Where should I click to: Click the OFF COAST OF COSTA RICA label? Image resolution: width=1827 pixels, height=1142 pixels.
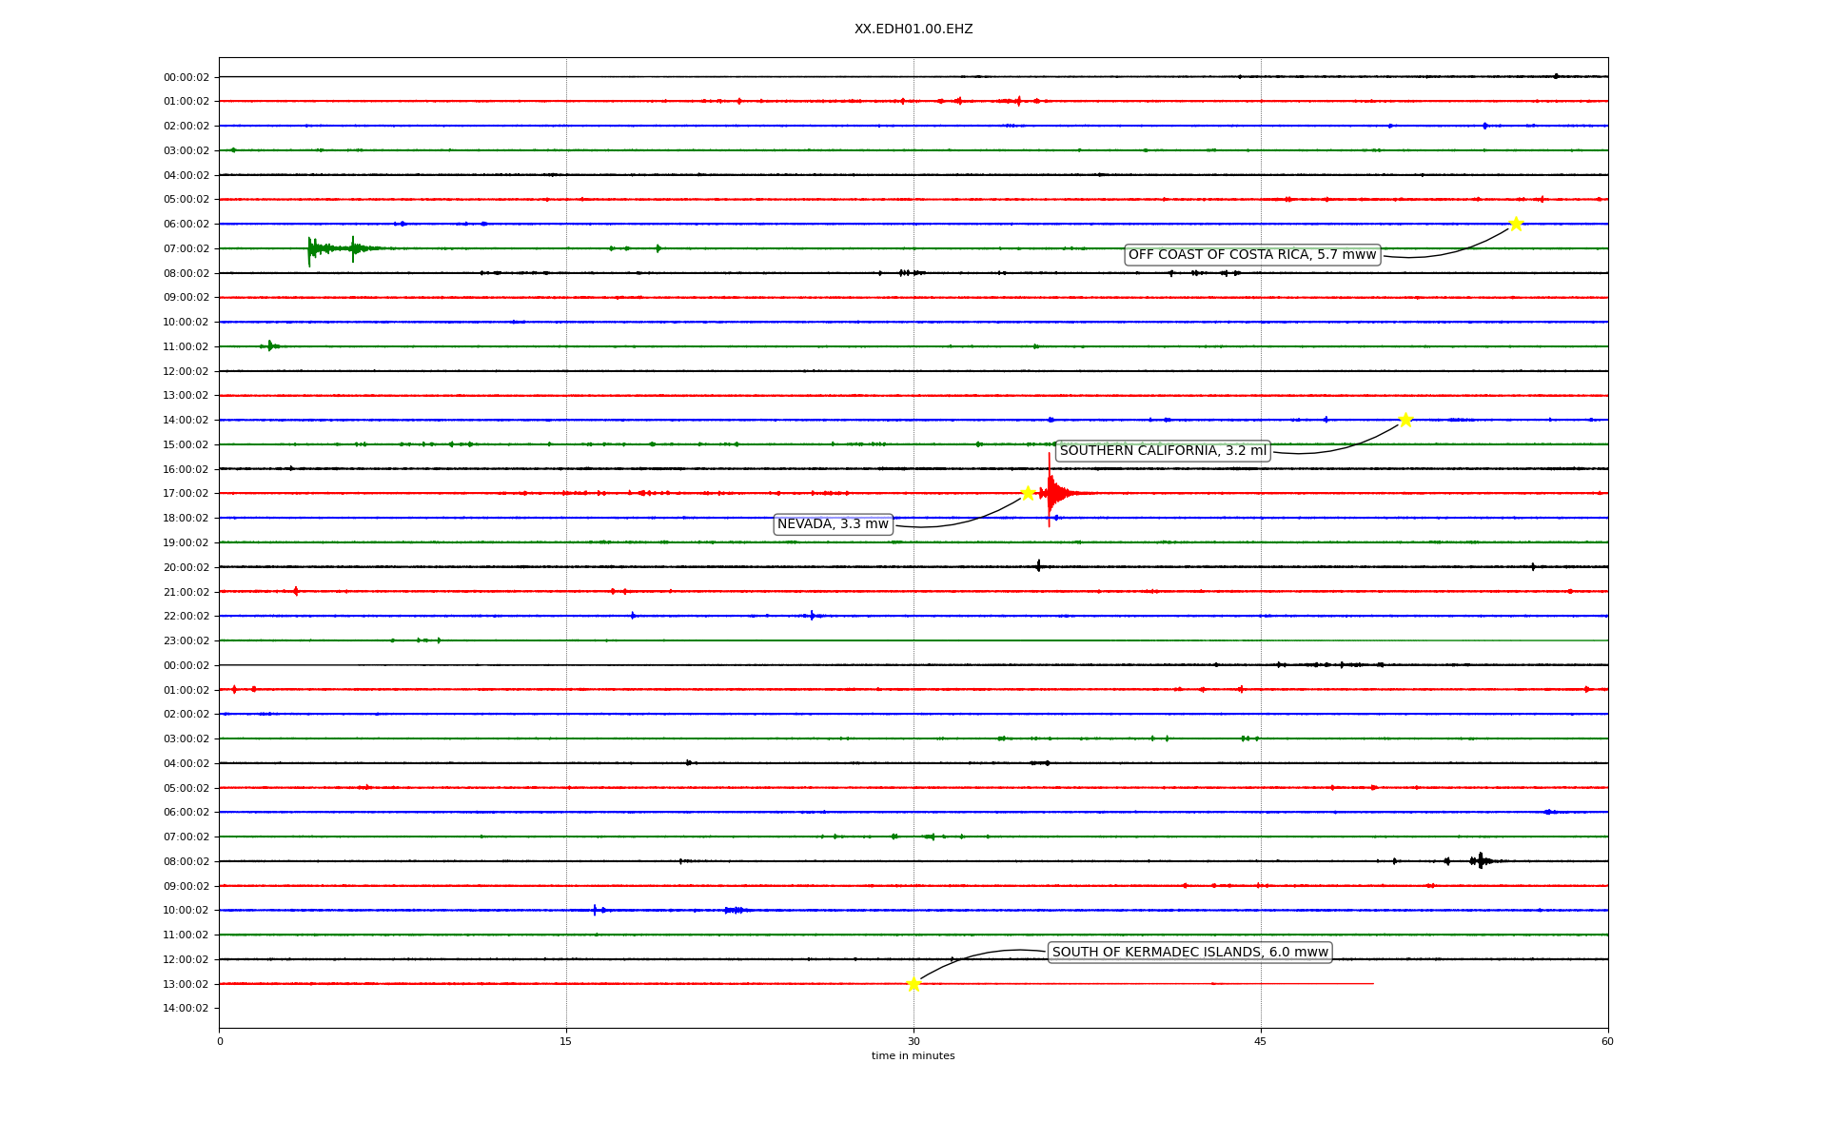[x=1252, y=255]
